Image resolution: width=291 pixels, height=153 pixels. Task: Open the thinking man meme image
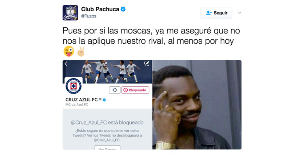(197, 105)
